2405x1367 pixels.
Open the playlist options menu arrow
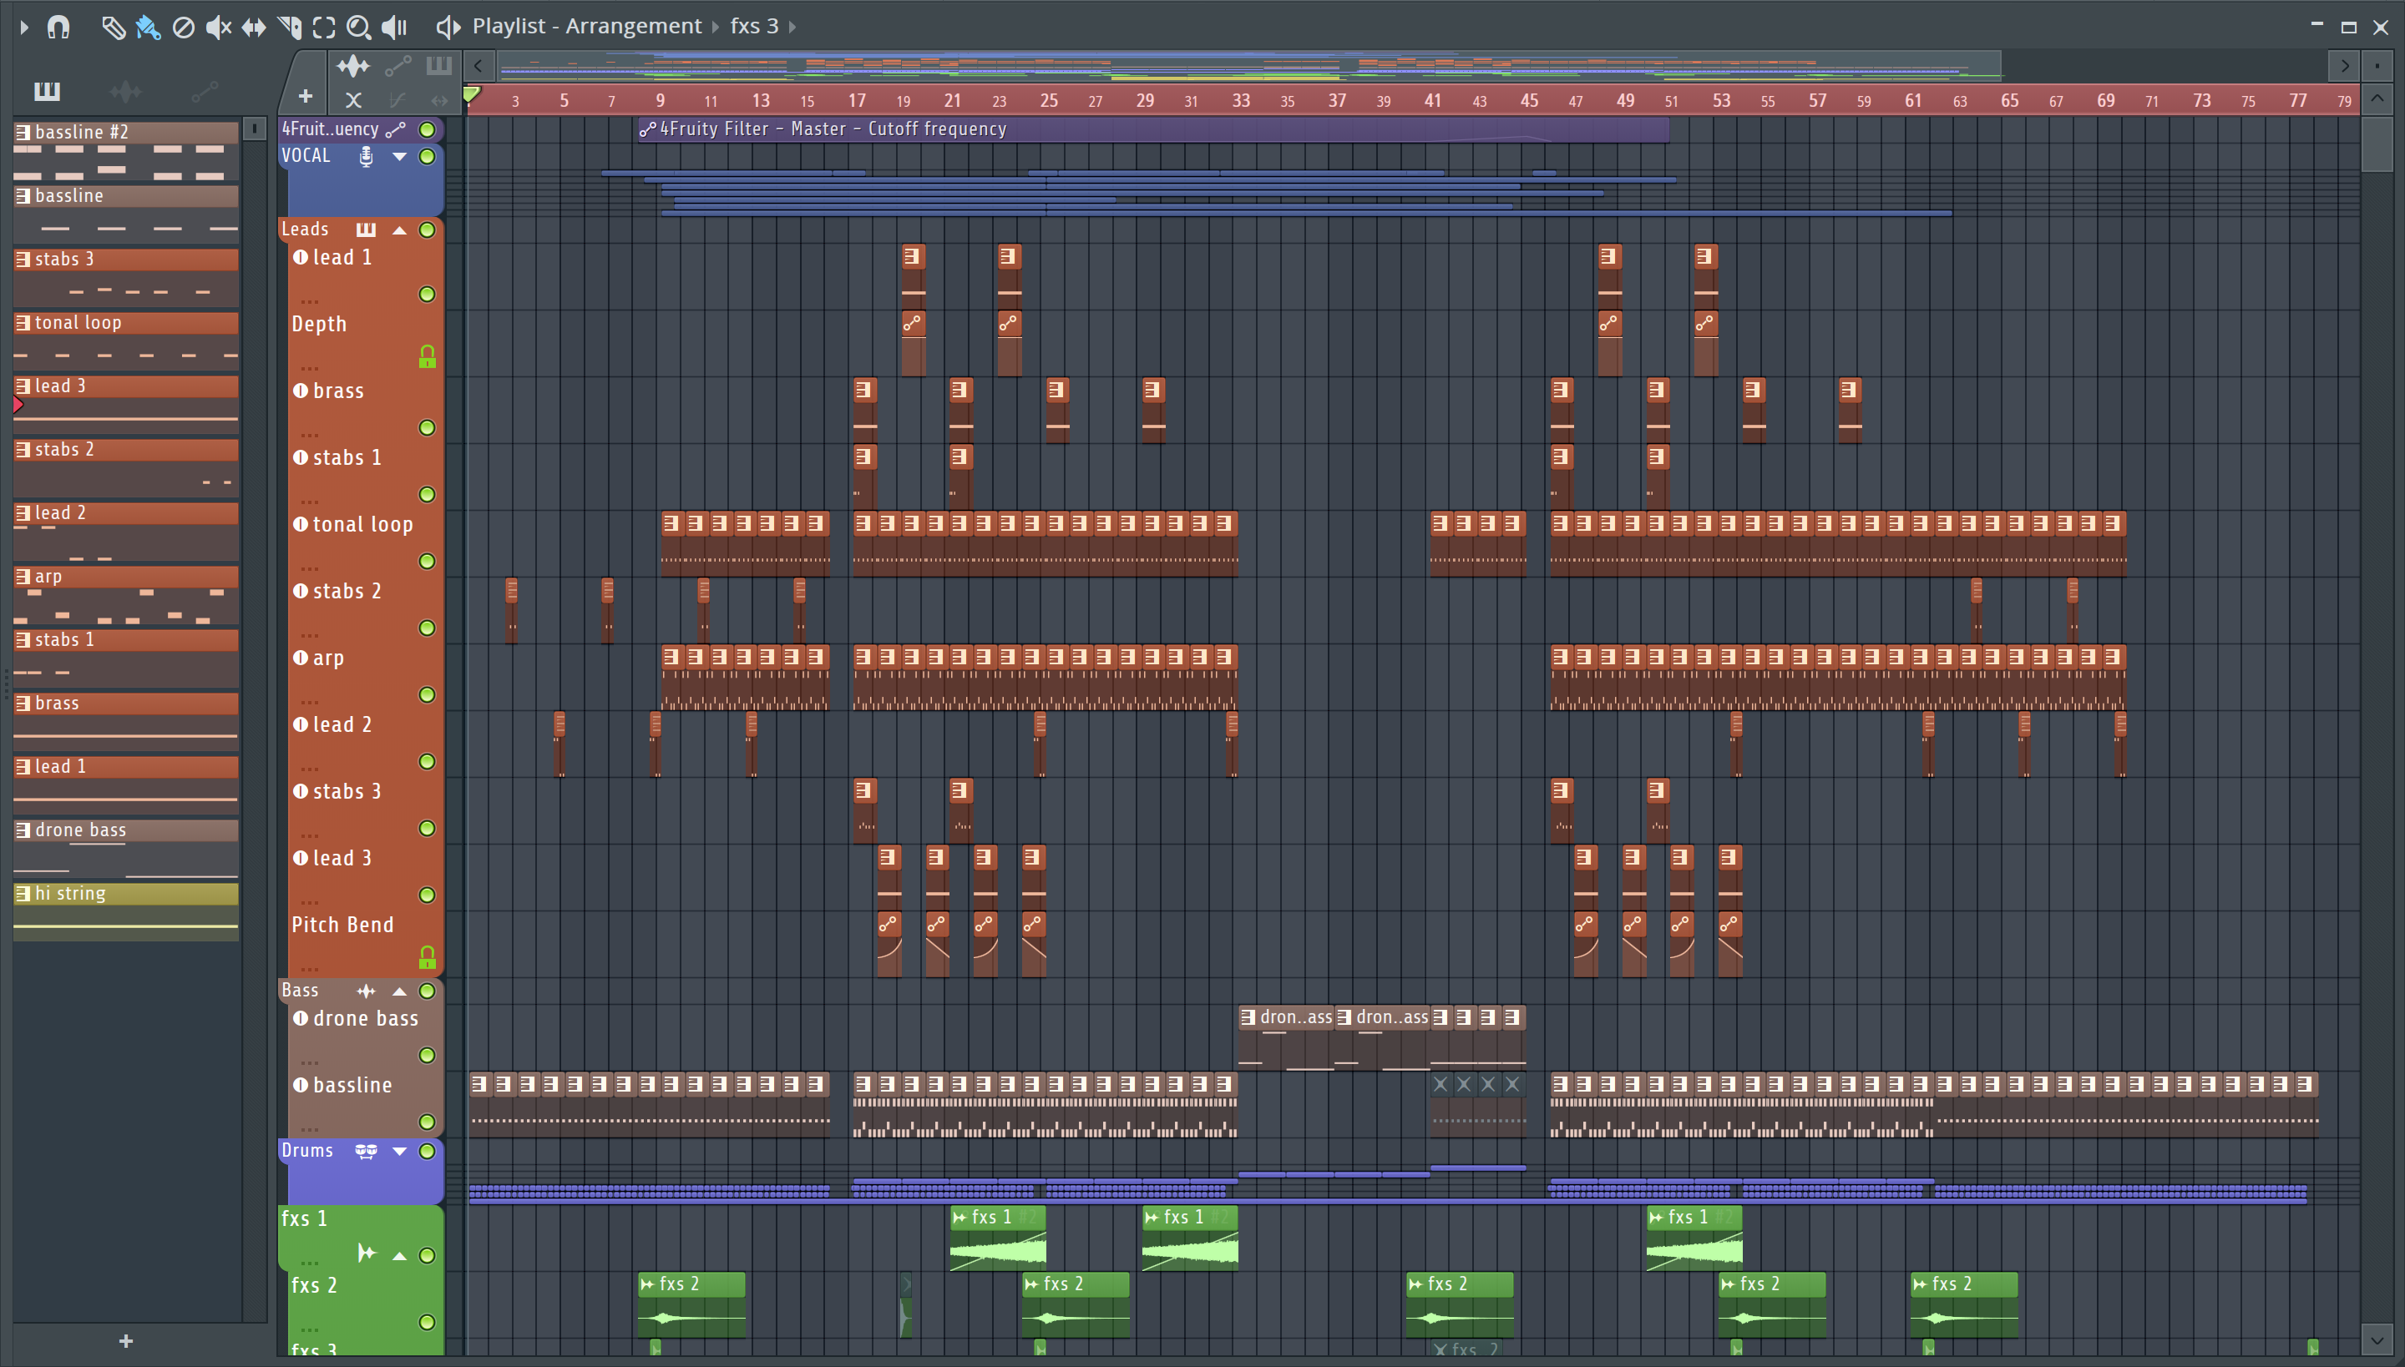tap(23, 28)
